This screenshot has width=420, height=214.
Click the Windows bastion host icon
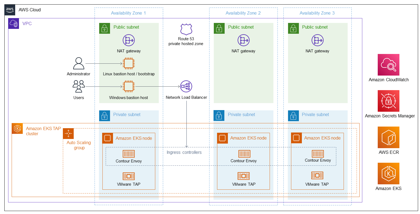129,87
